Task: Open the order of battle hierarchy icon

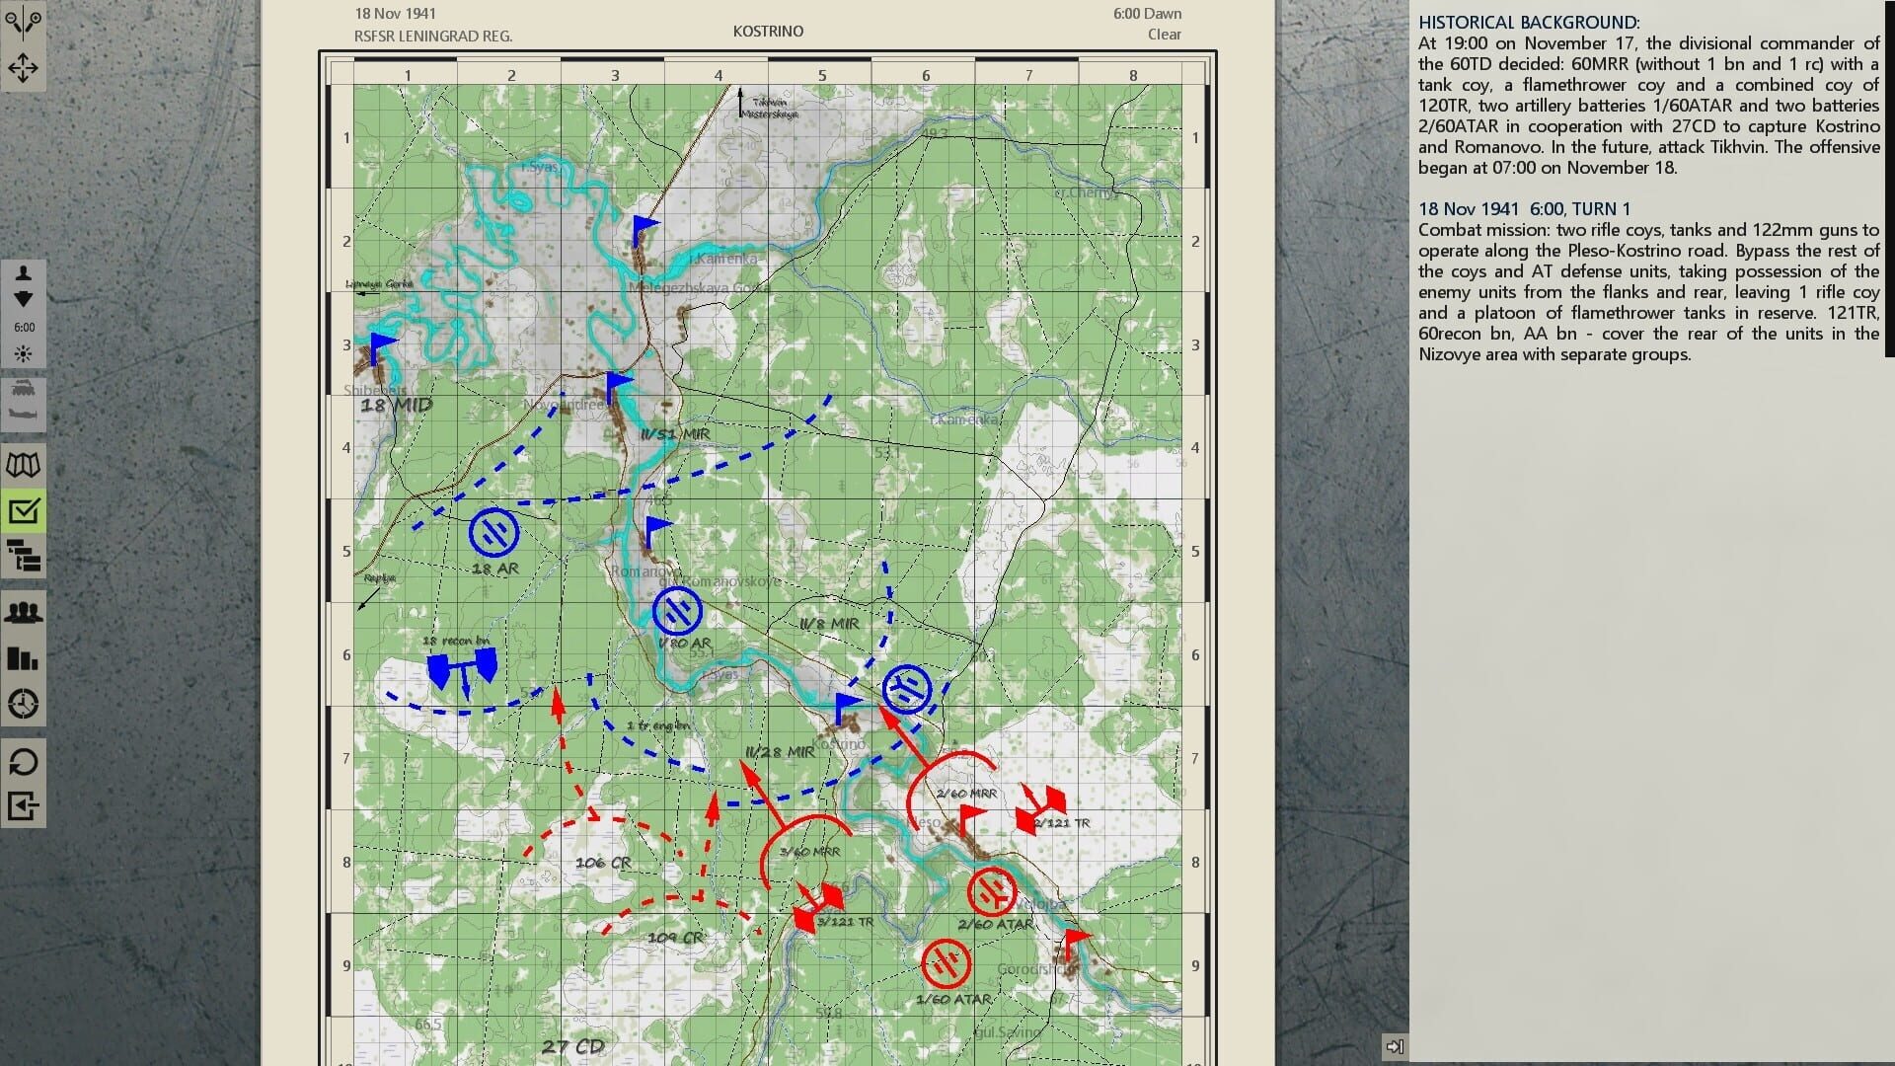Action: [24, 559]
